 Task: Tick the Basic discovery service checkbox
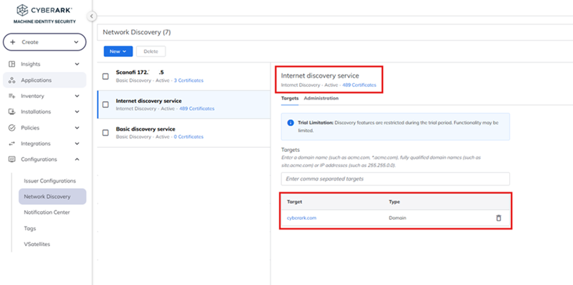coord(106,133)
